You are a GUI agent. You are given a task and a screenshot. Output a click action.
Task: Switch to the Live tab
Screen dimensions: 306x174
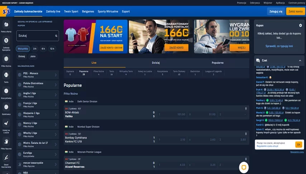(x=94, y=63)
